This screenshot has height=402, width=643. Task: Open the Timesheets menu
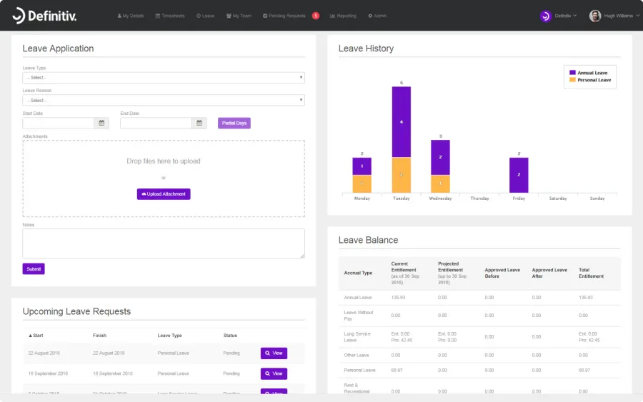click(170, 16)
